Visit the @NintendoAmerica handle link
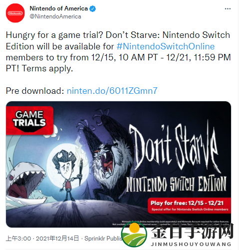This screenshot has height=250, width=239. 55,16
